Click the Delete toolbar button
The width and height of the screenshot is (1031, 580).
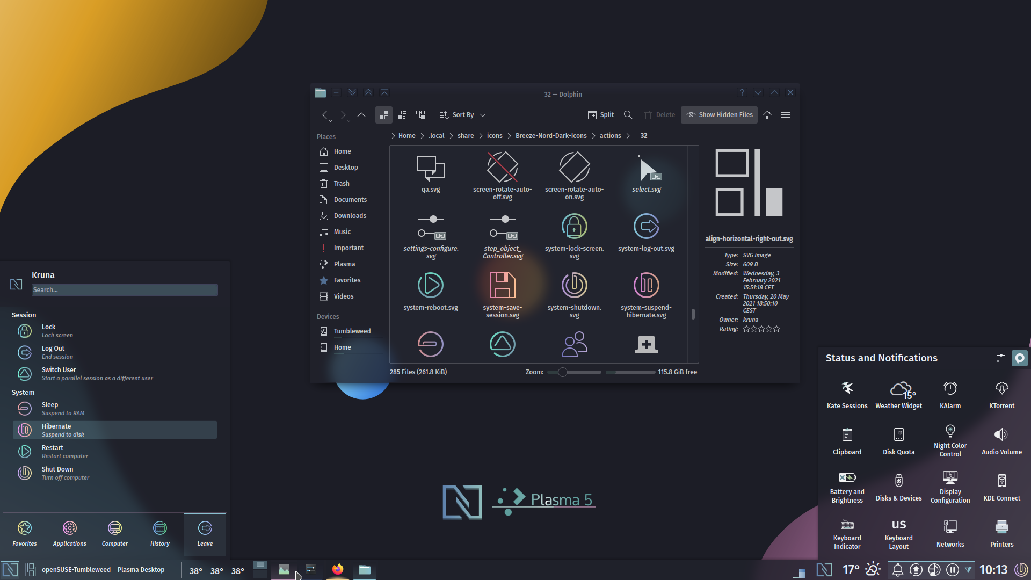[659, 115]
